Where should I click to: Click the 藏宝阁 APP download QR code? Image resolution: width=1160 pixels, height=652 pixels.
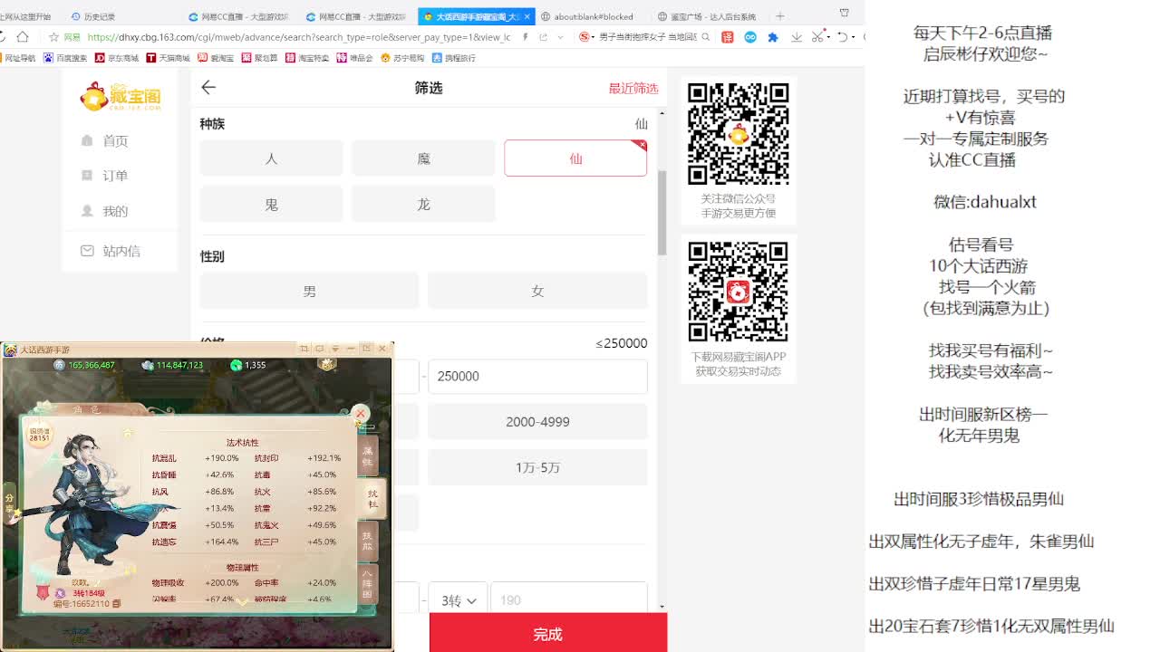tap(739, 292)
